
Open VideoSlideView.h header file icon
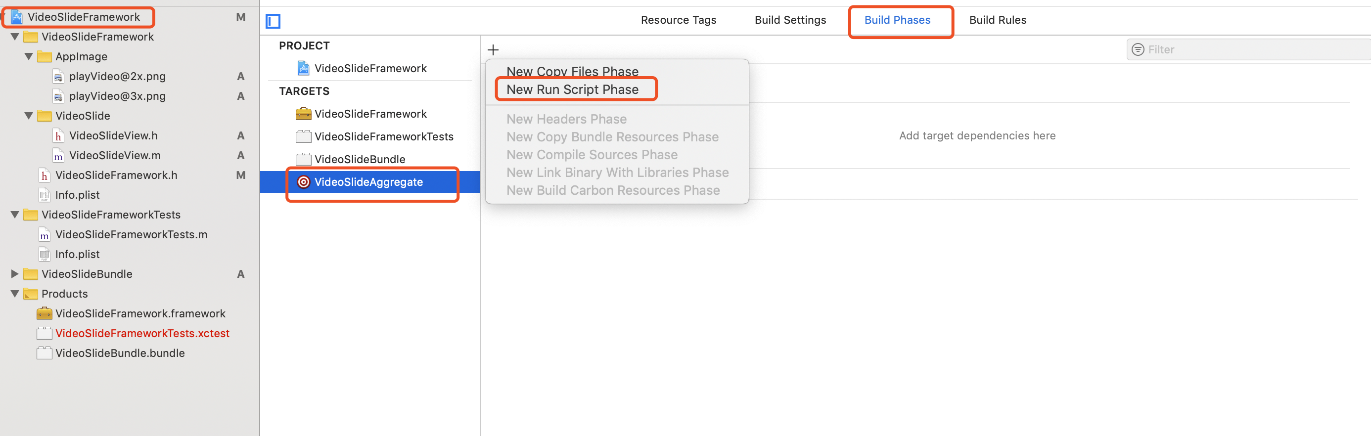click(x=58, y=135)
